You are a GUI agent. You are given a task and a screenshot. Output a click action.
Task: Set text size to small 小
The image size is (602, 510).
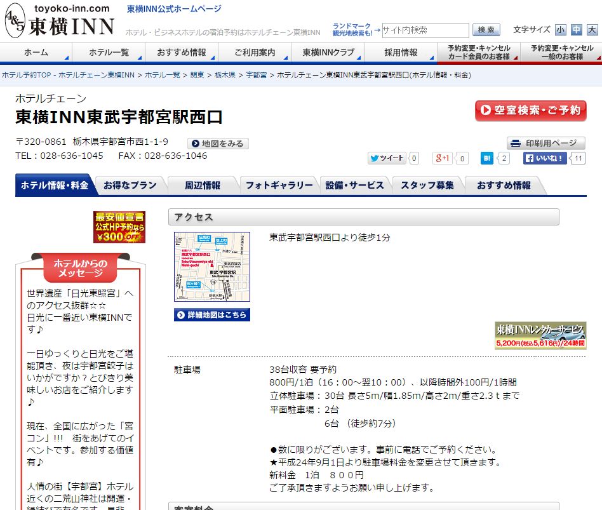click(x=561, y=30)
